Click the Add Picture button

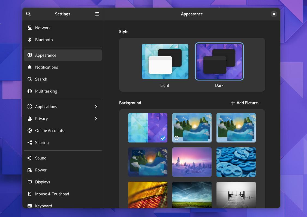point(246,103)
